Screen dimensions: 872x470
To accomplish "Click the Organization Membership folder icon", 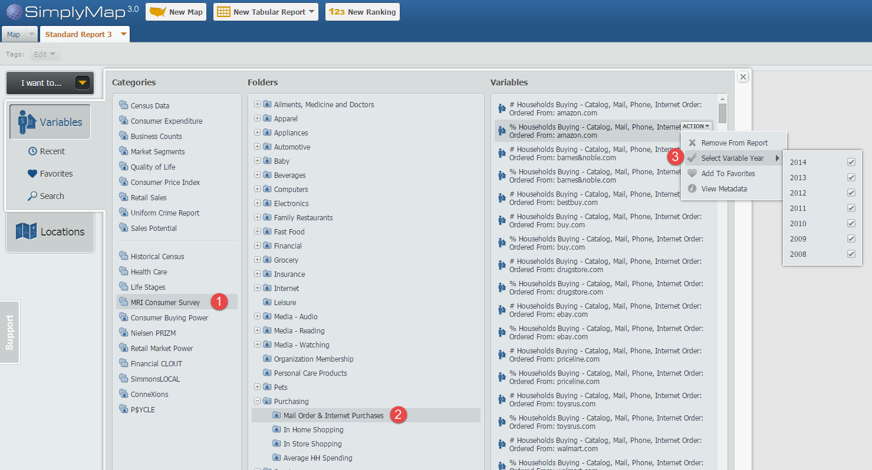I will pos(267,359).
